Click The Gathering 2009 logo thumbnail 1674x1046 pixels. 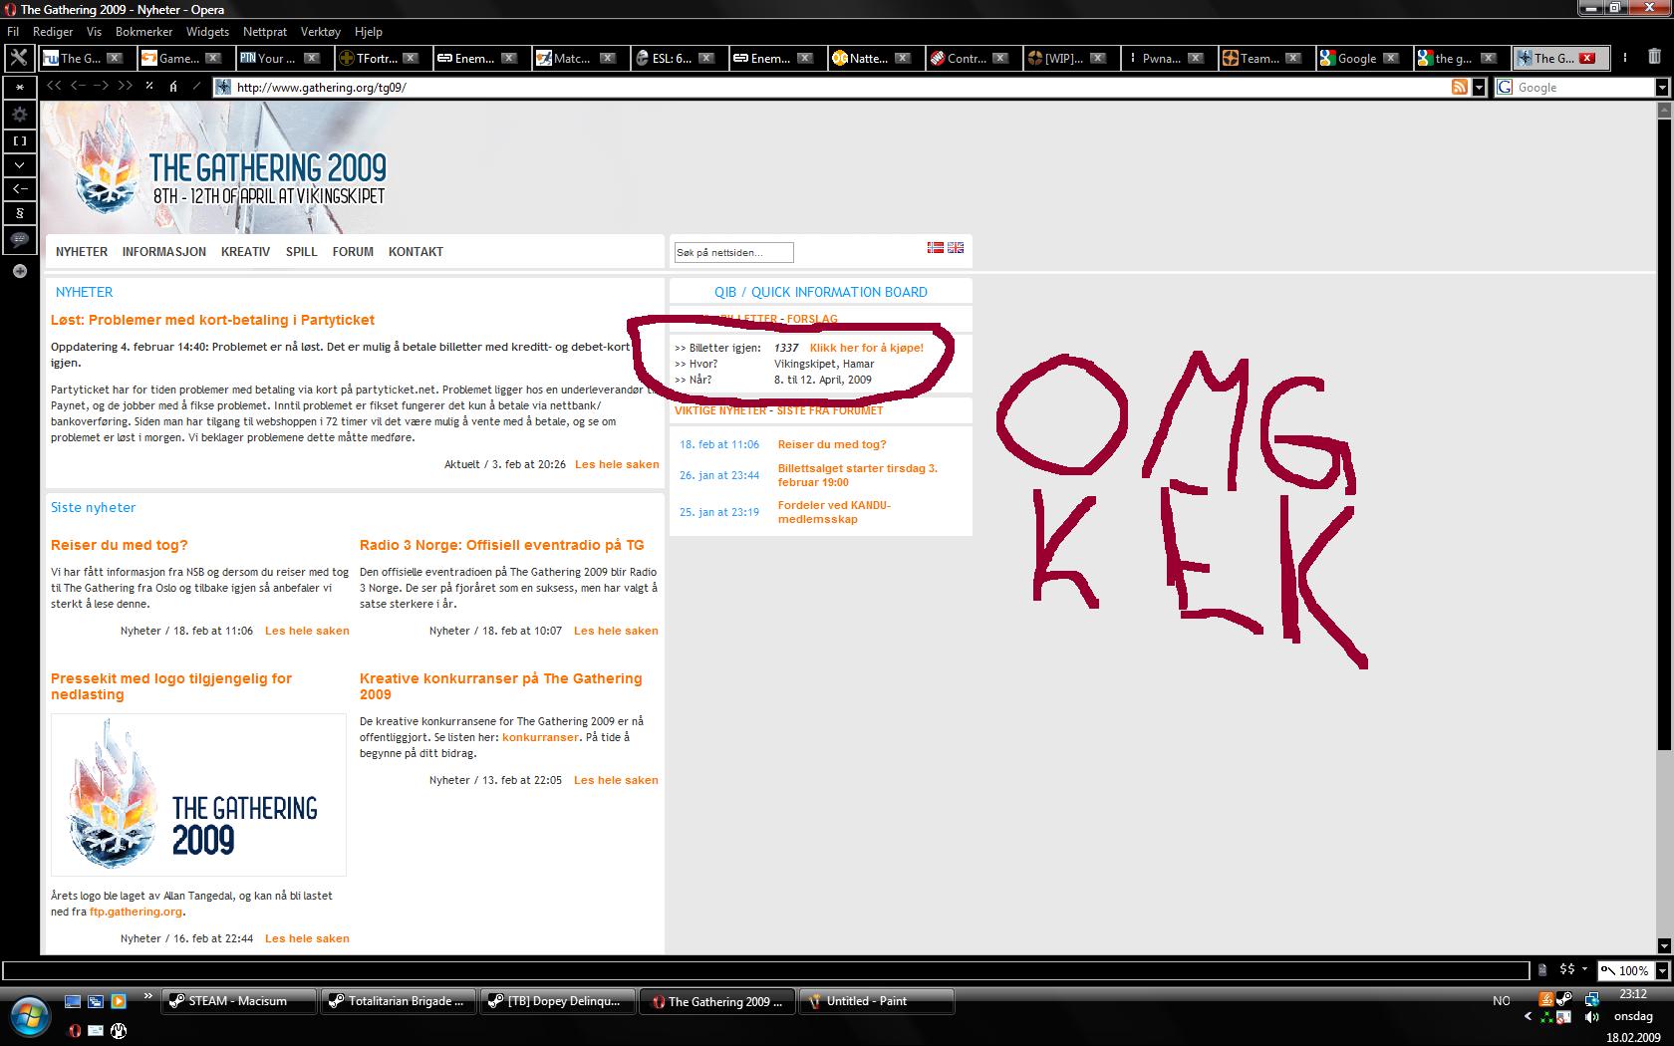tap(198, 795)
